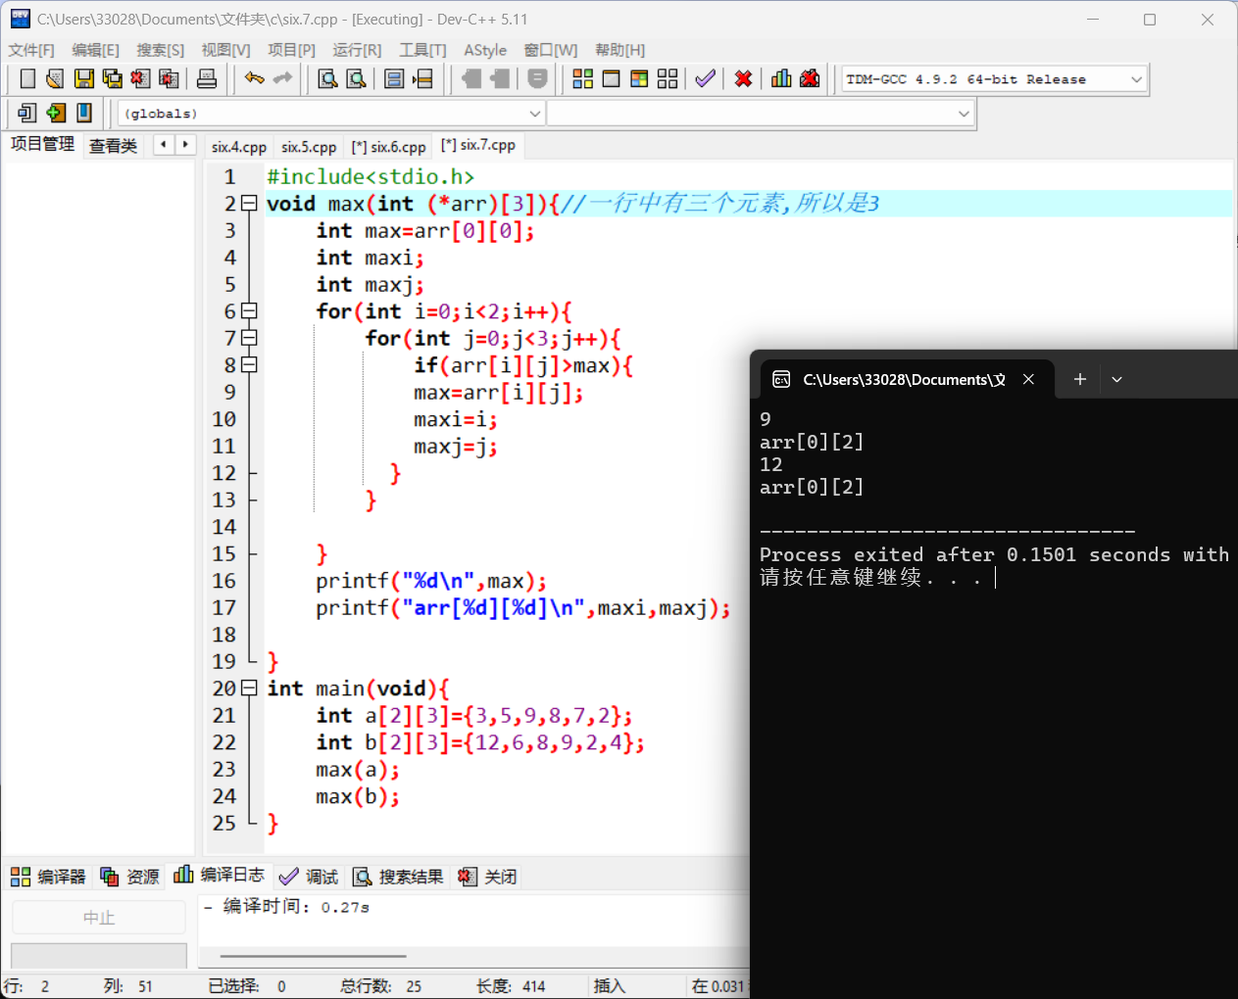Open the 编辑[E] menu
The image size is (1238, 999).
95,50
